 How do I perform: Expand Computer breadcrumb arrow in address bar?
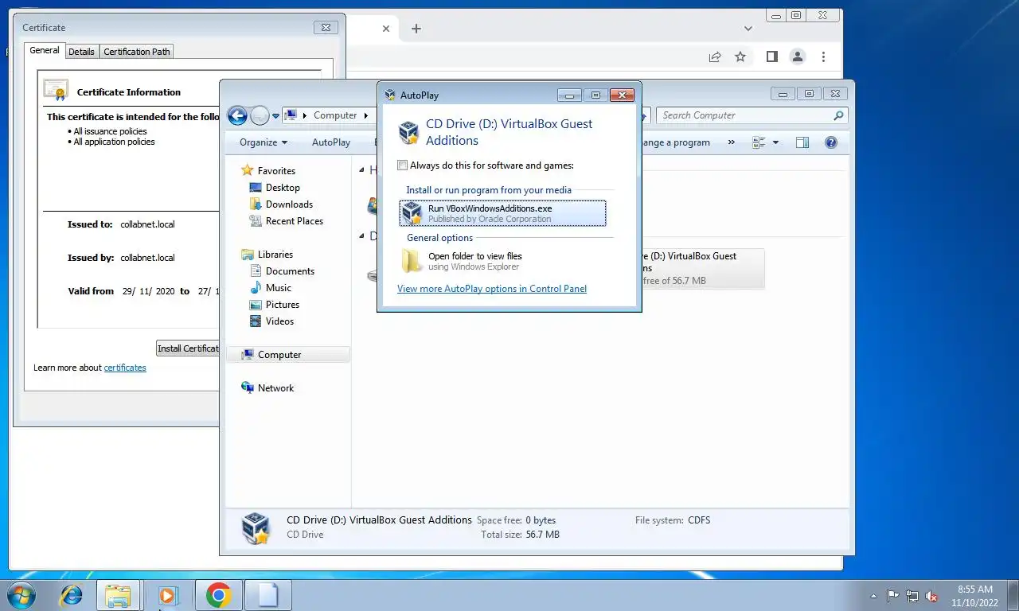pos(367,115)
